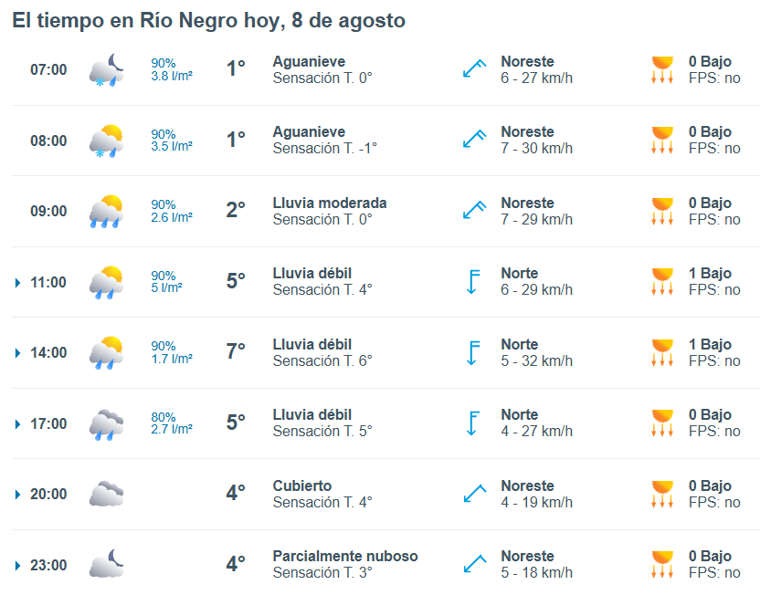Image resolution: width=760 pixels, height=595 pixels.
Task: Expand the 14:00 forecast details arrow
Action: pyautogui.click(x=18, y=353)
